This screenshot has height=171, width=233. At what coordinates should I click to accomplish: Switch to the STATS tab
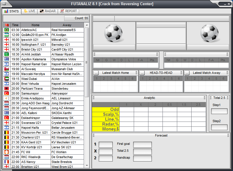coord(12,11)
